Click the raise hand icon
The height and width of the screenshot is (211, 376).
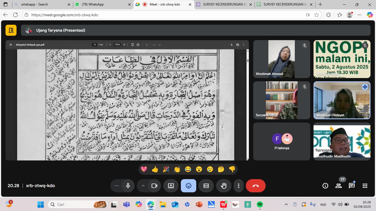(x=224, y=186)
